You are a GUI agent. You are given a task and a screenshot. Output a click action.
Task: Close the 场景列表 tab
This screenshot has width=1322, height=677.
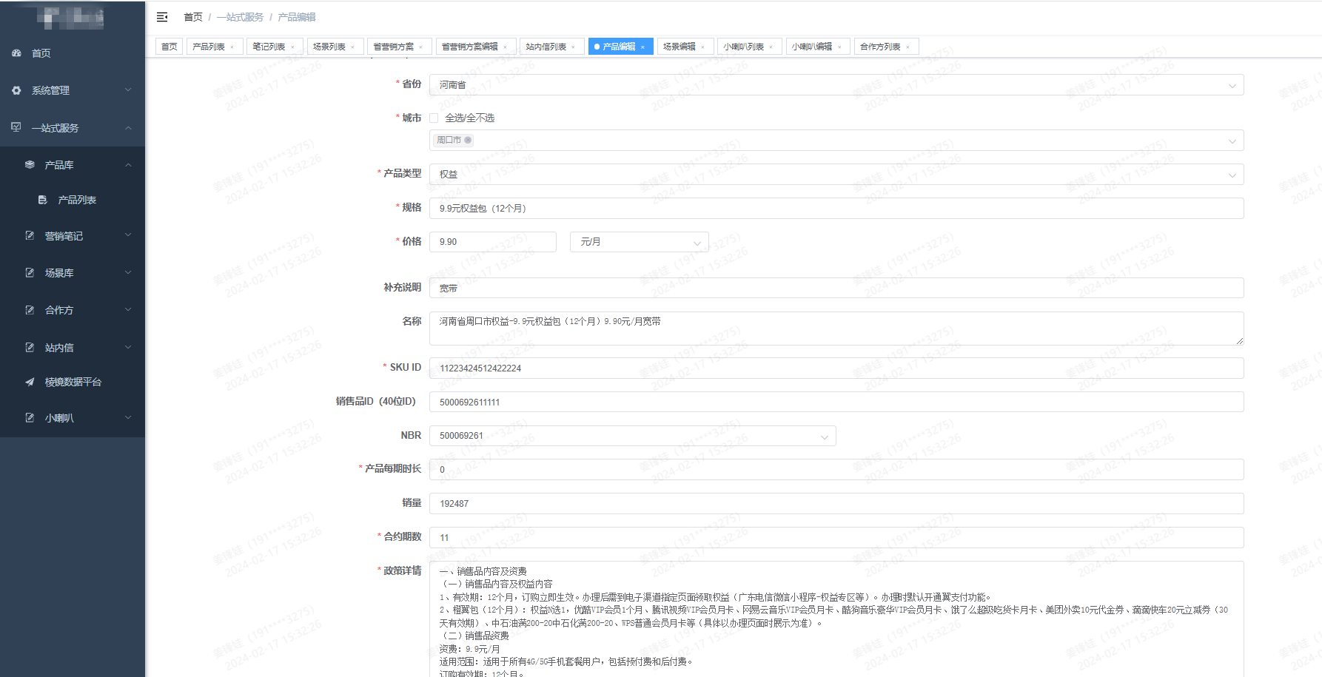(353, 47)
